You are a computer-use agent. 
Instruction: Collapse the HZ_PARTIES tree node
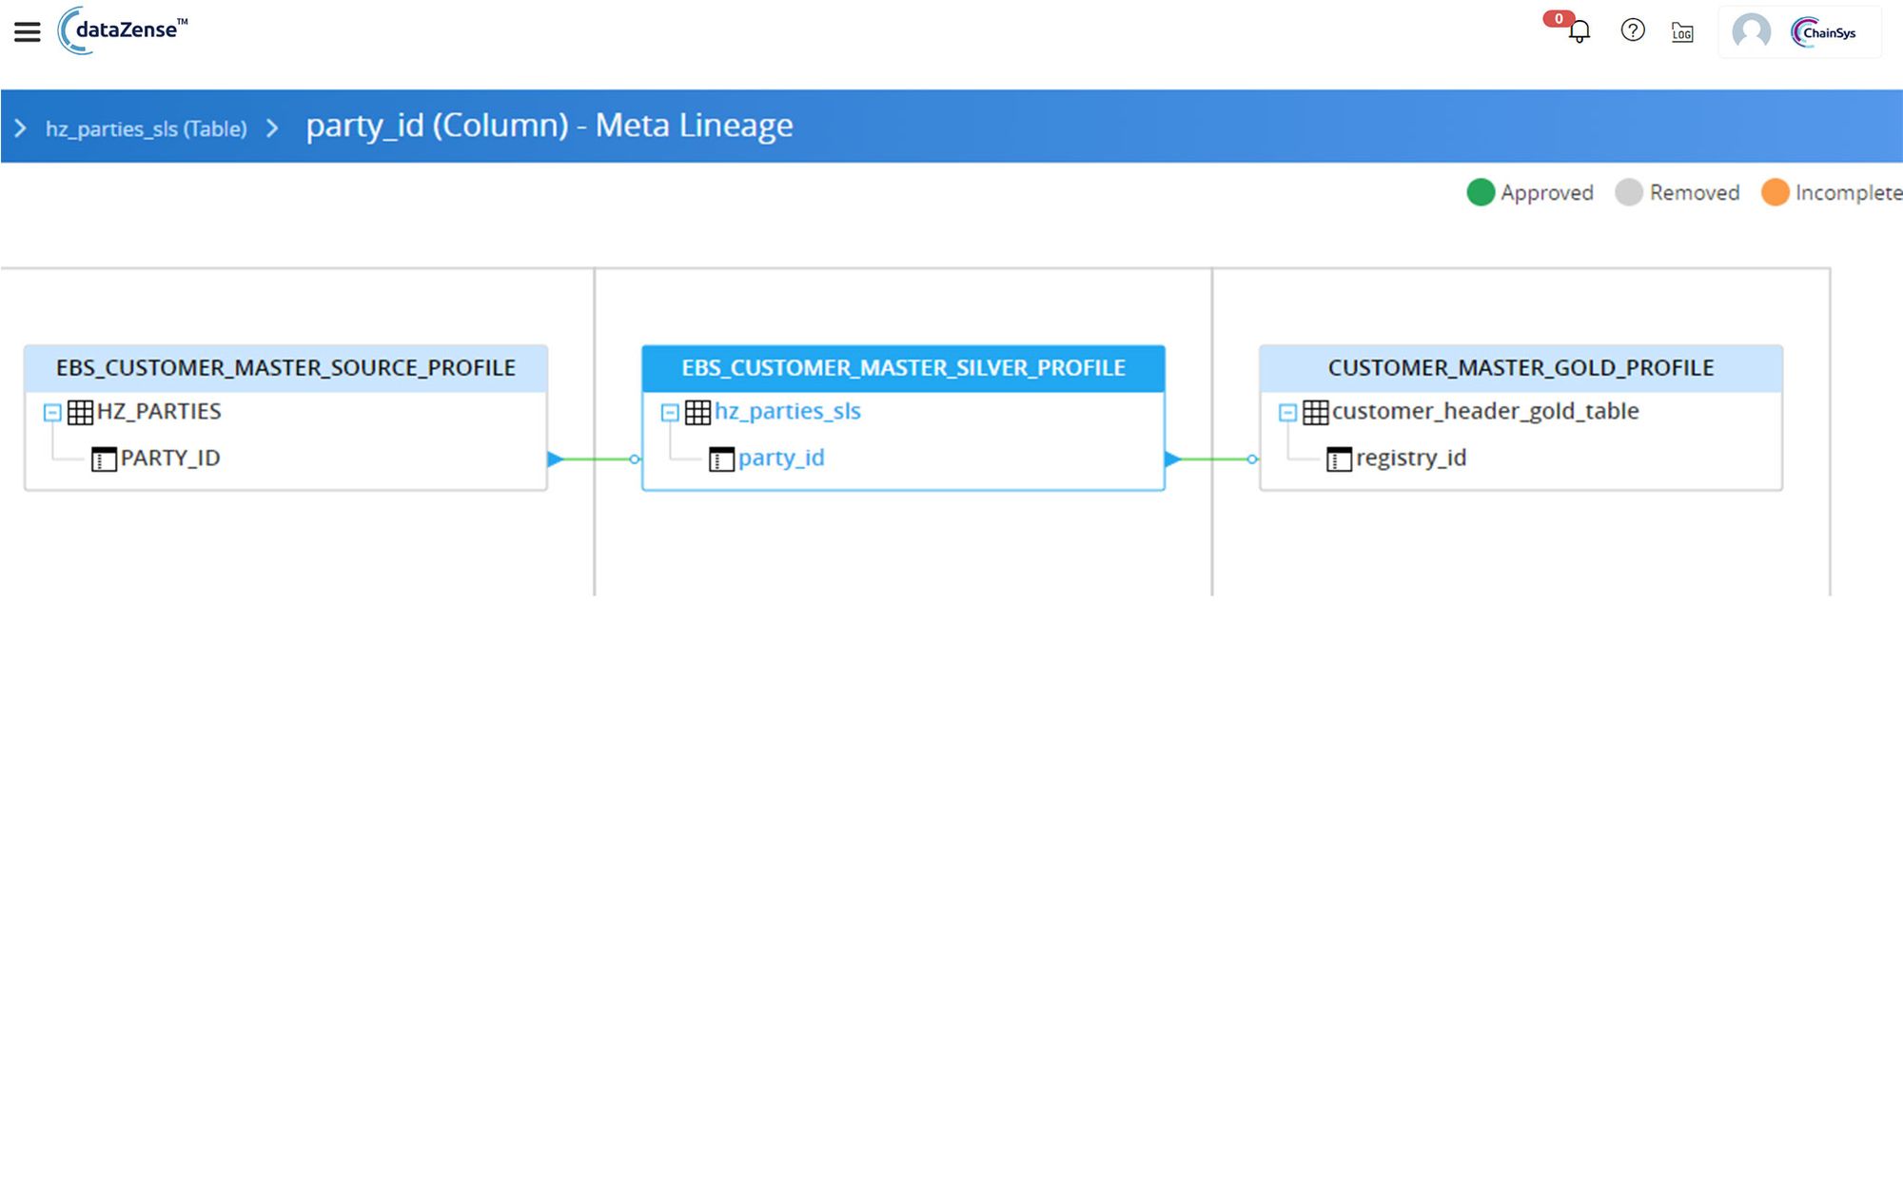[x=52, y=413]
